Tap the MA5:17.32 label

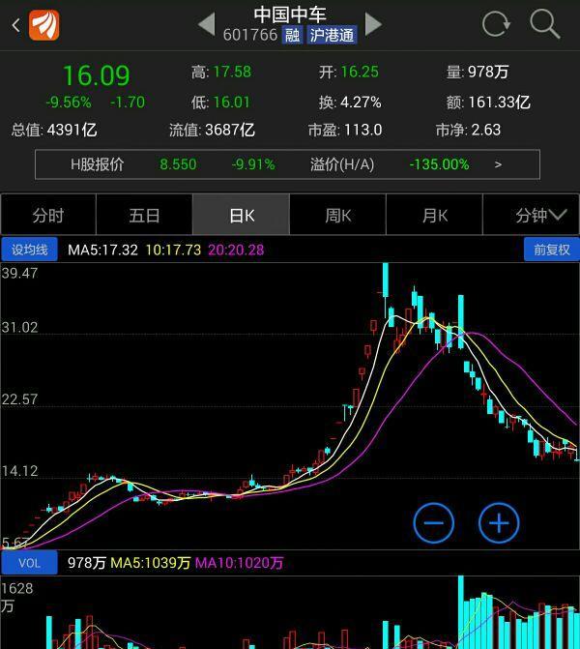[102, 250]
